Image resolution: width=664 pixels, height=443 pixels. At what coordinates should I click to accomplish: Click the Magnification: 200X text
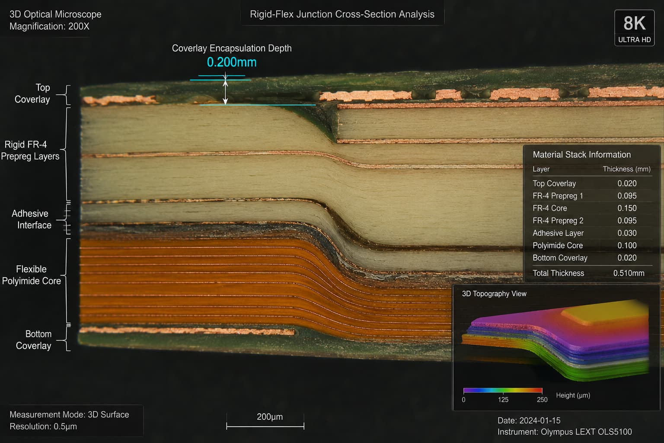49,26
